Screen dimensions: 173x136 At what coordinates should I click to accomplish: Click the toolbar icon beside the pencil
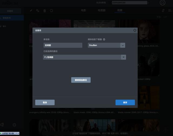click(38, 11)
